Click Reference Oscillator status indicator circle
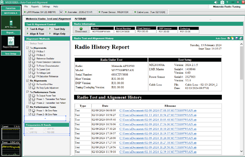 click(34, 58)
